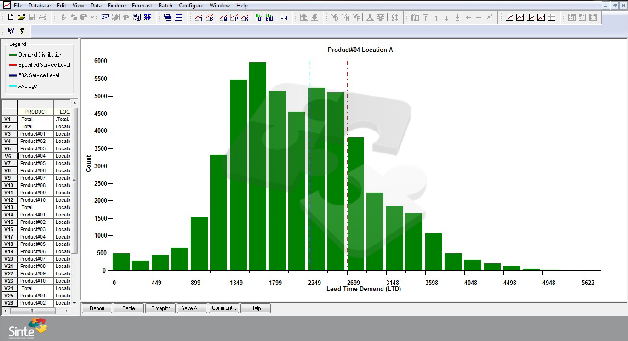This screenshot has height=341, width=628.
Task: Click the yellow question mark help icon
Action: [22, 31]
